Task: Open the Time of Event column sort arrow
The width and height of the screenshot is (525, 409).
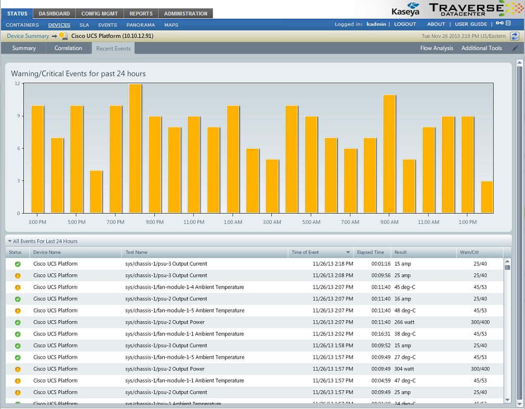Action: (x=348, y=253)
